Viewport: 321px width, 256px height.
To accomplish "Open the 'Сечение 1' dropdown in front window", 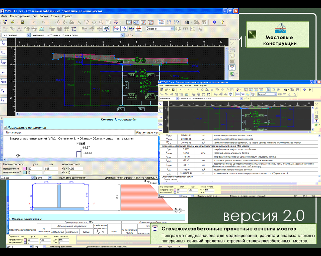I will pos(276,94).
